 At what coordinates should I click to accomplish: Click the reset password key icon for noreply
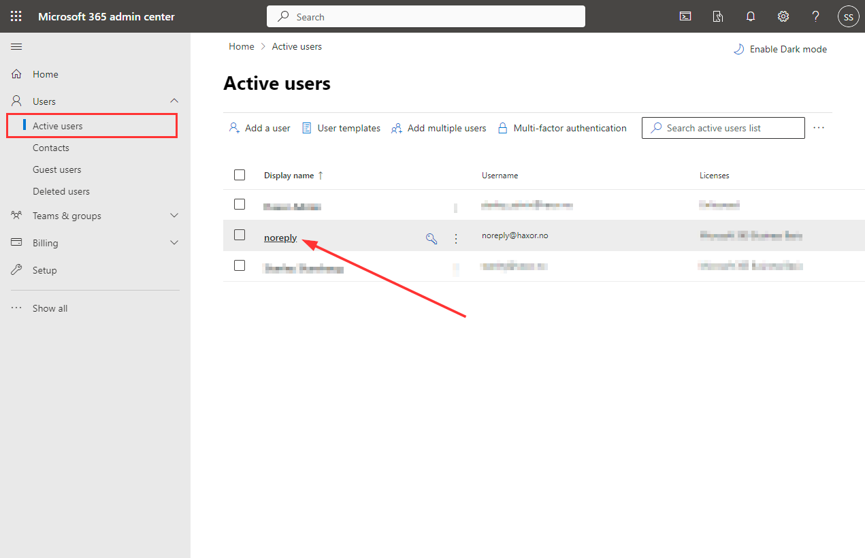point(431,238)
